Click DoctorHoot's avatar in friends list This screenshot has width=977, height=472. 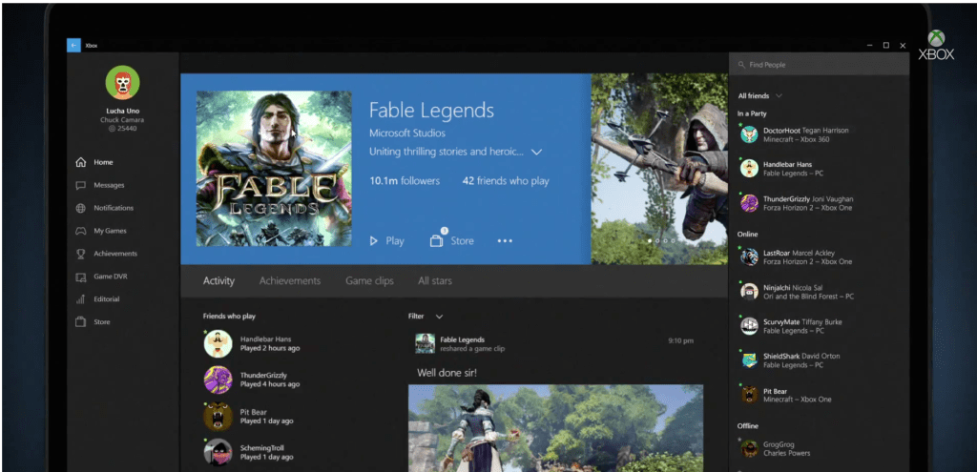(x=749, y=134)
